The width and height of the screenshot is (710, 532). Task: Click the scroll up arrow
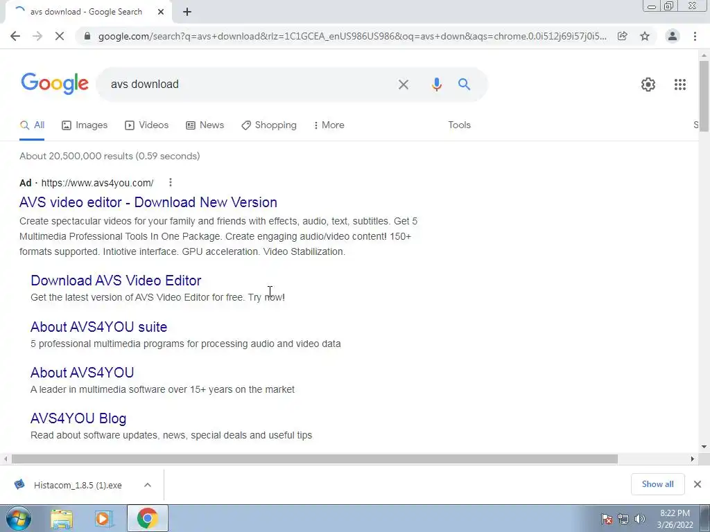coord(704,55)
